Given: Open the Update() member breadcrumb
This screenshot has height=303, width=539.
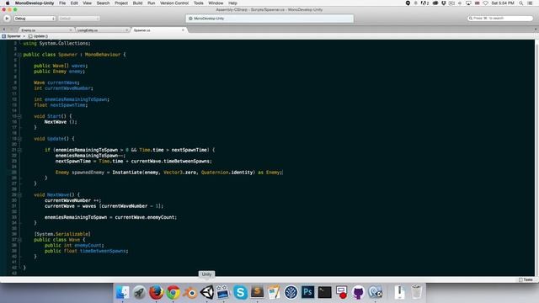Looking at the screenshot, I should (38, 36).
